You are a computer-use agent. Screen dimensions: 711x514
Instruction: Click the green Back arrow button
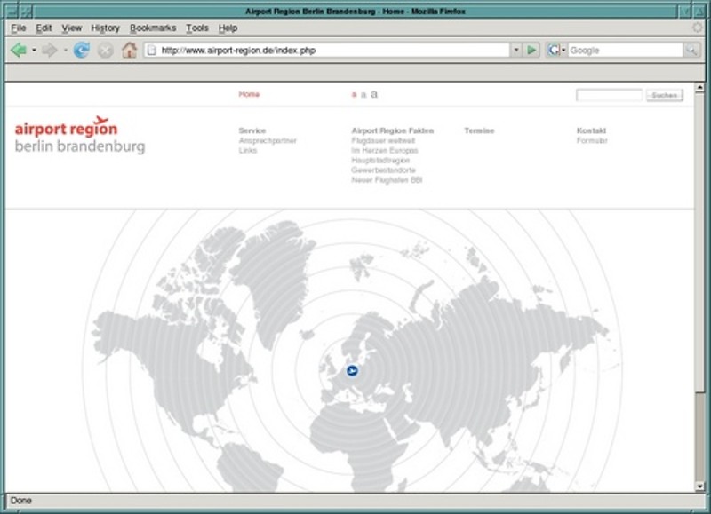(x=19, y=50)
